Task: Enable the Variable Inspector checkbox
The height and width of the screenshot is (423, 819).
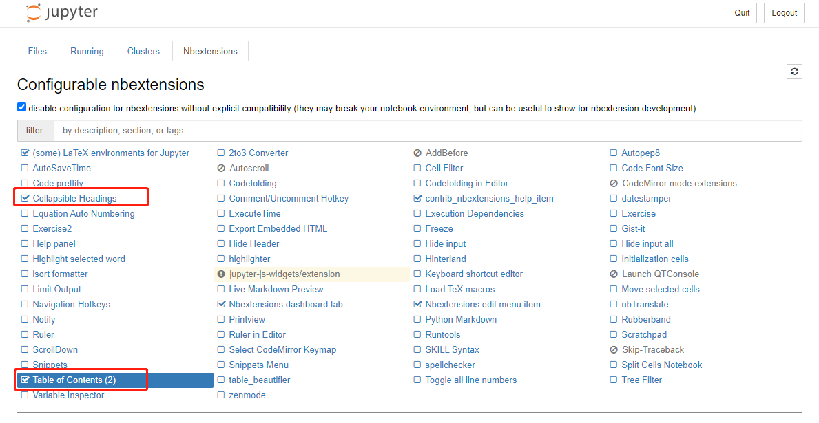Action: pos(25,395)
